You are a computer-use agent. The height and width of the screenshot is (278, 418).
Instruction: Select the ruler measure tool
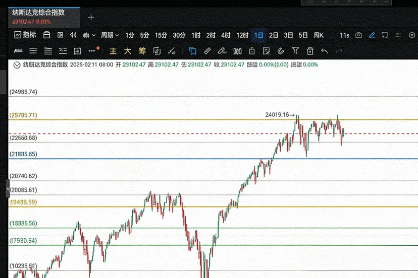pos(207,51)
